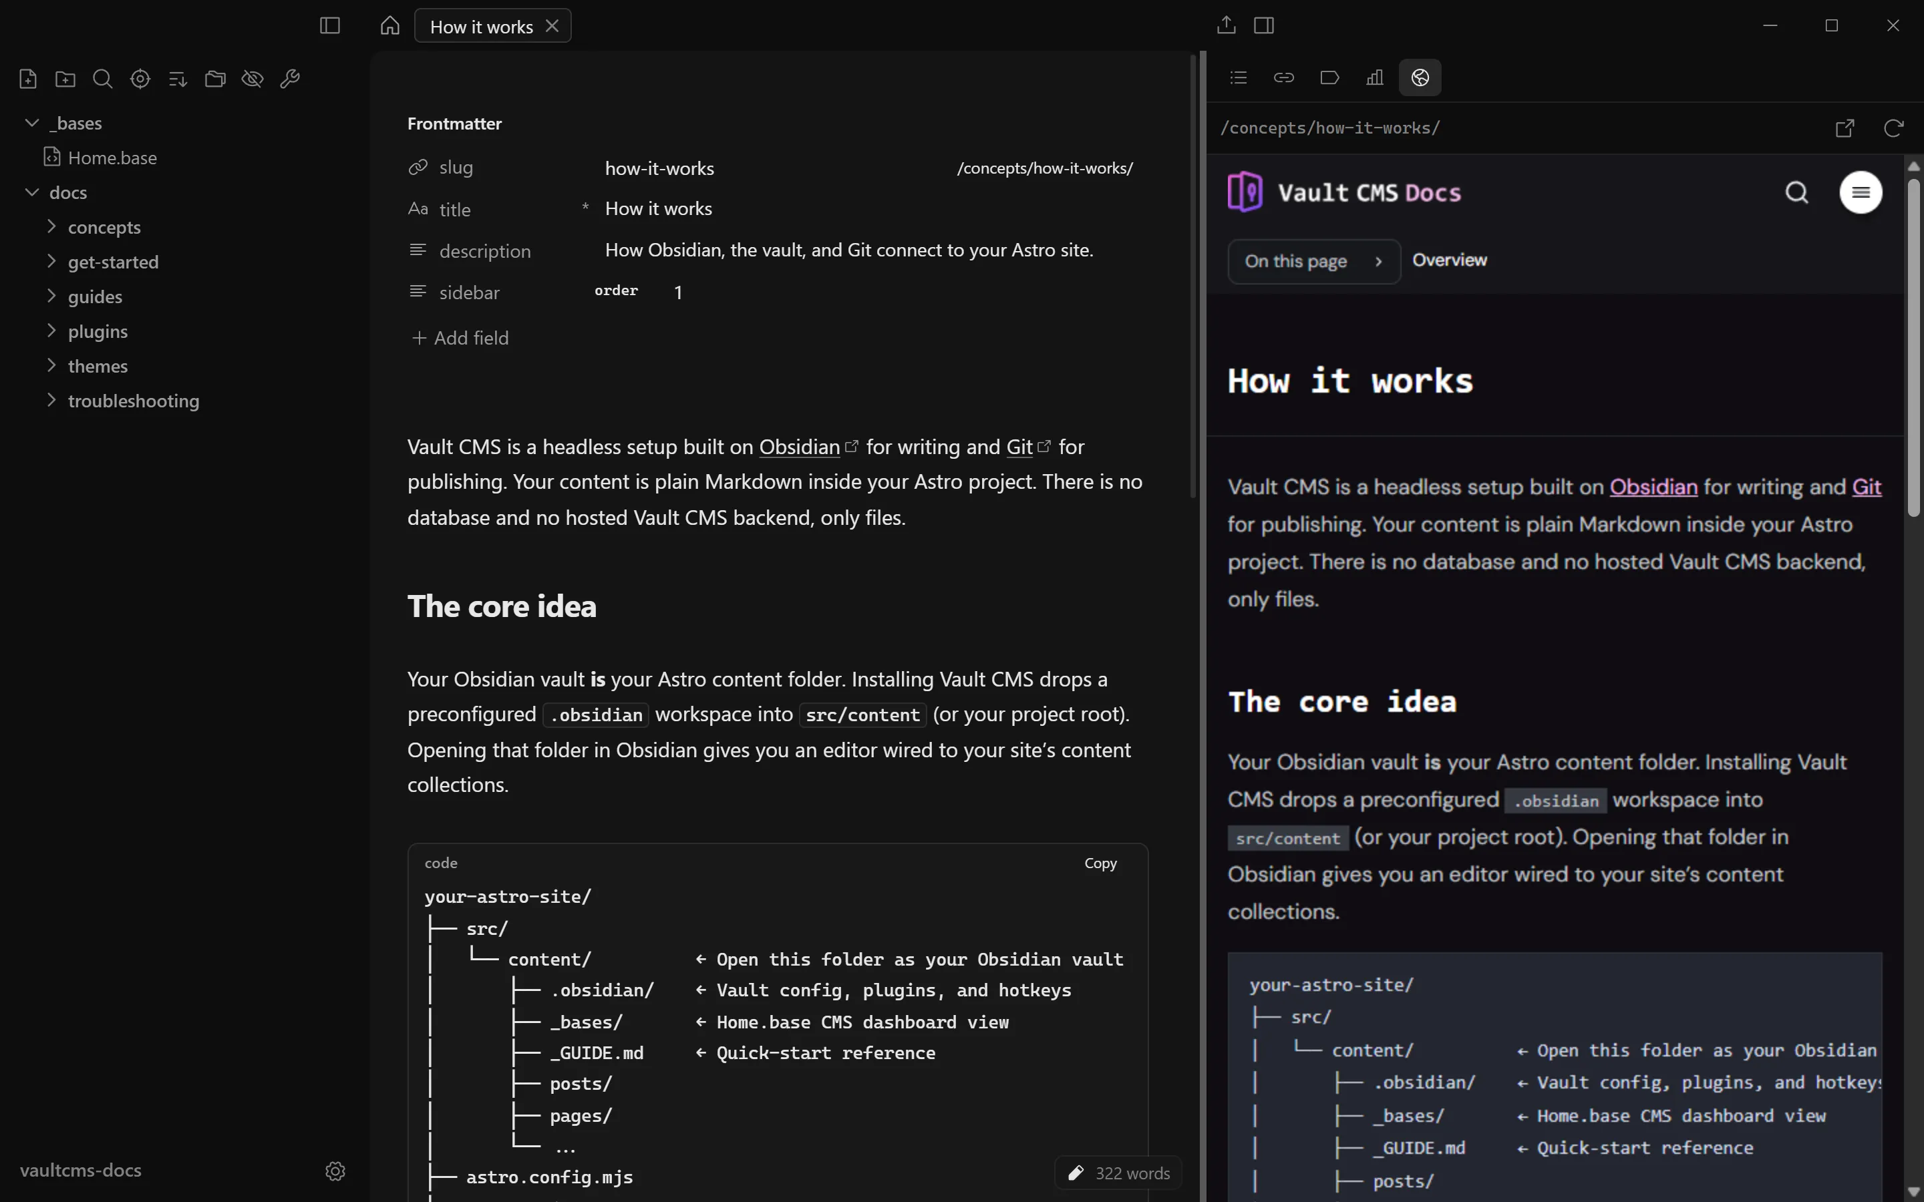Click the Vault CMS Docs logo
This screenshot has height=1202, width=1924.
coord(1344,192)
